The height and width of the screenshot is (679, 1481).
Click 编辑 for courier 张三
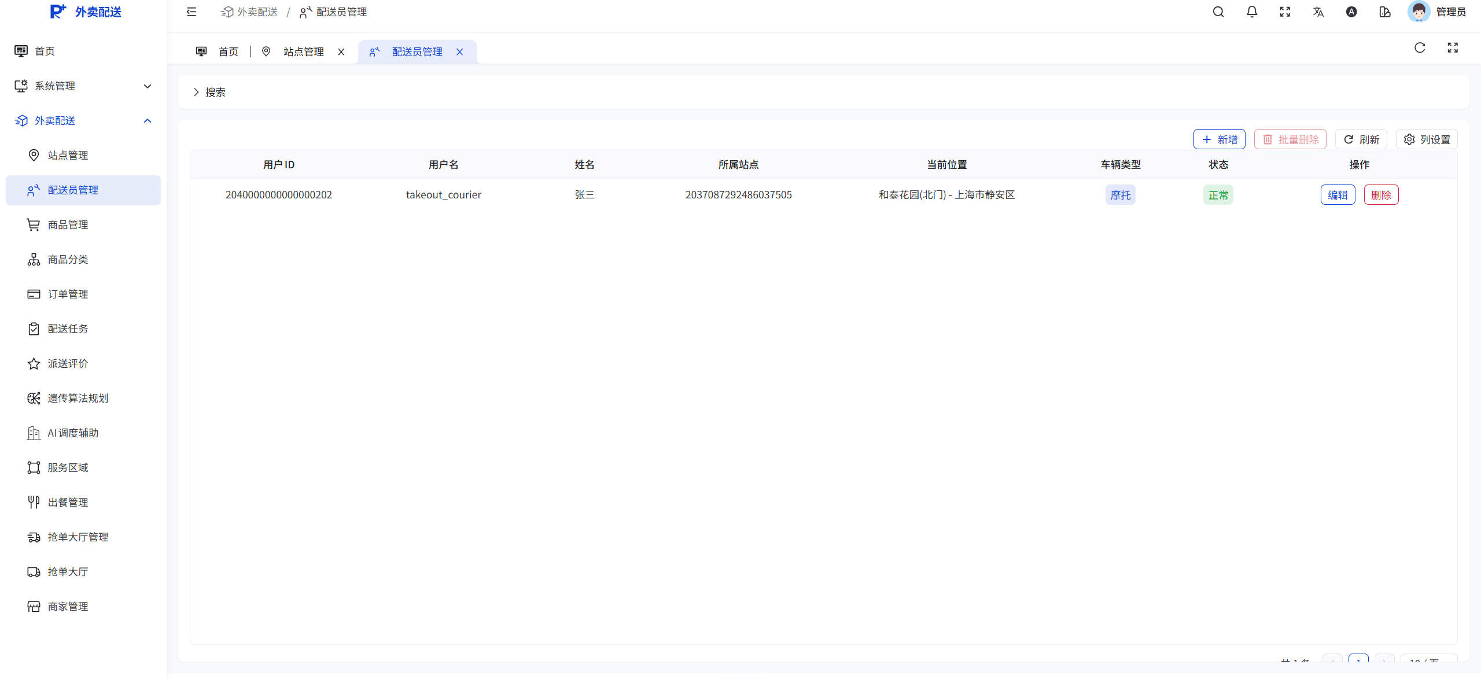(x=1338, y=195)
